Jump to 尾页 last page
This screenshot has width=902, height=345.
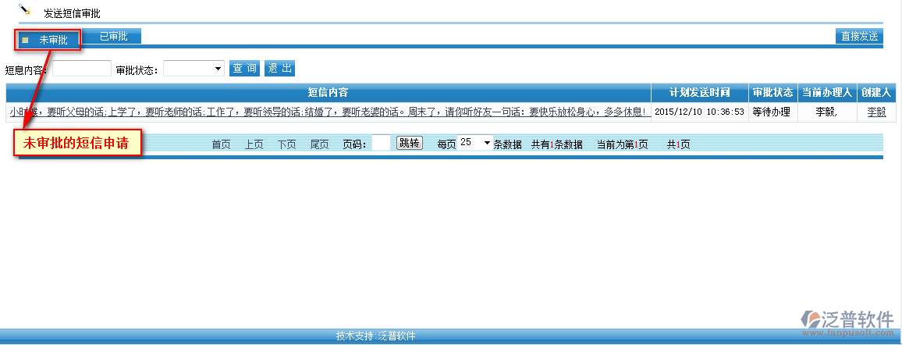coord(319,144)
